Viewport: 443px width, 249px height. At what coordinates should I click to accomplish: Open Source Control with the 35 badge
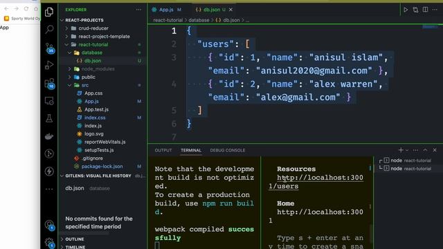pos(49,48)
